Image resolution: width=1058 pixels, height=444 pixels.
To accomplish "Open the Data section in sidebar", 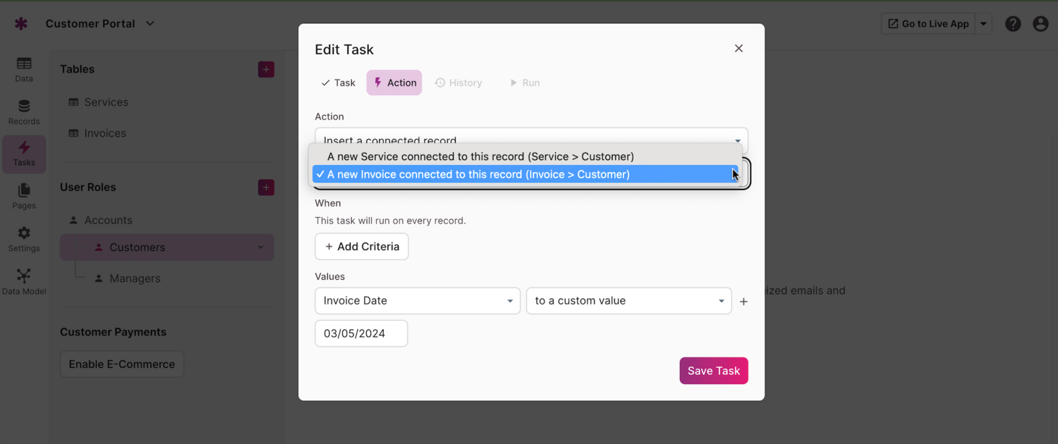I will click(x=24, y=69).
